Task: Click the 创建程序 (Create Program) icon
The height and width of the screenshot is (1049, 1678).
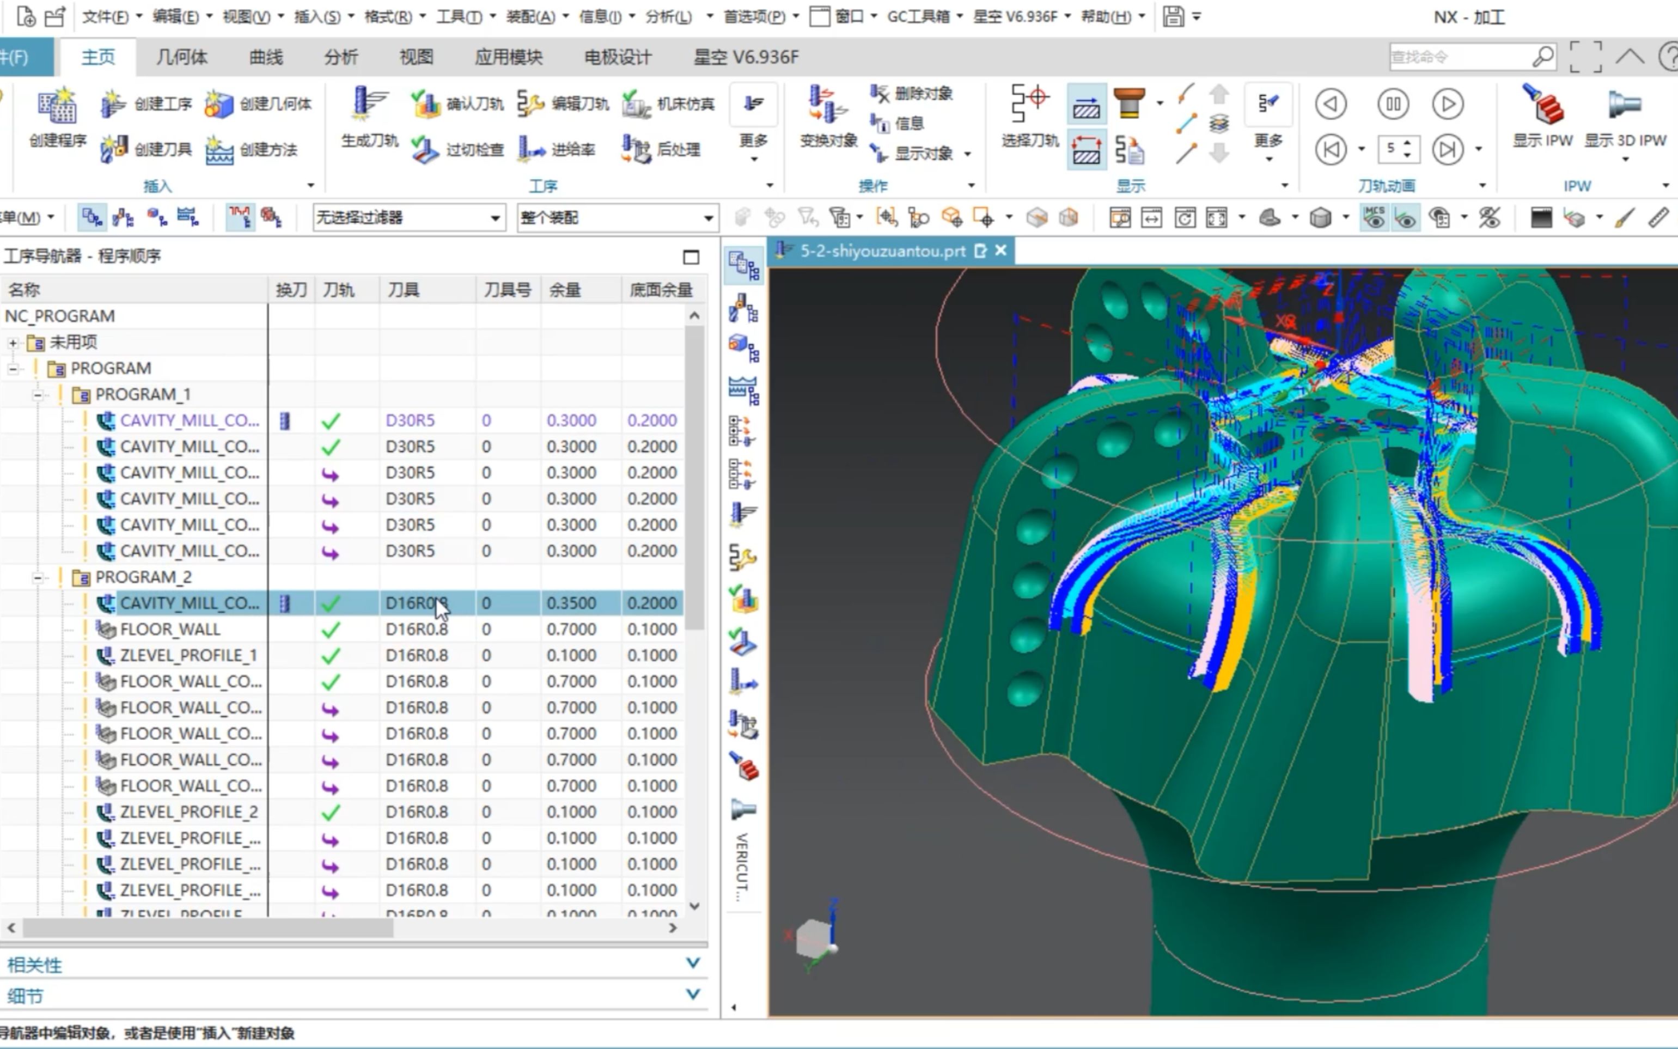Action: [57, 107]
